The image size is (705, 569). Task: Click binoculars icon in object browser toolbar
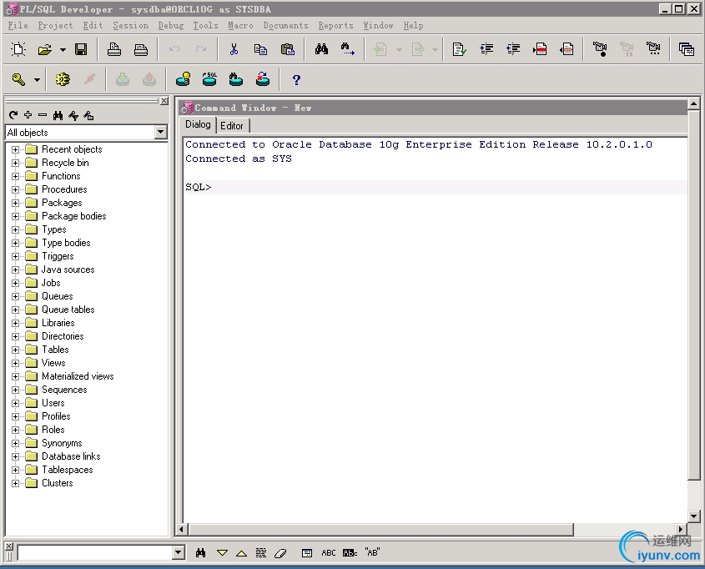click(58, 115)
